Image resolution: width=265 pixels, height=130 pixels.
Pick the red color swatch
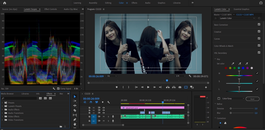pyautogui.click(x=226, y=68)
